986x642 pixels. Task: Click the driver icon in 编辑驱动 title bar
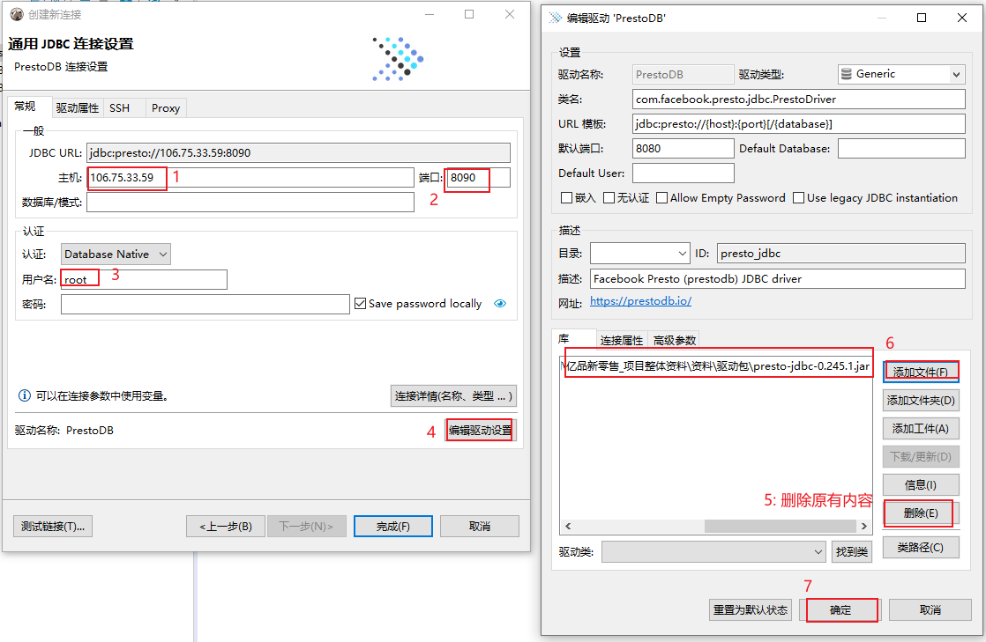point(556,18)
